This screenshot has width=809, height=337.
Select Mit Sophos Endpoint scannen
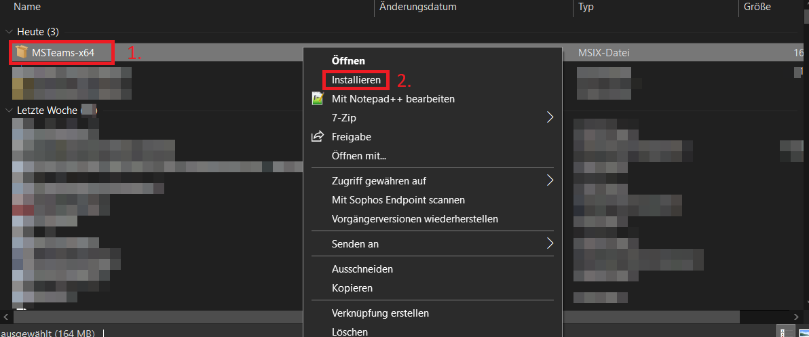pyautogui.click(x=398, y=200)
